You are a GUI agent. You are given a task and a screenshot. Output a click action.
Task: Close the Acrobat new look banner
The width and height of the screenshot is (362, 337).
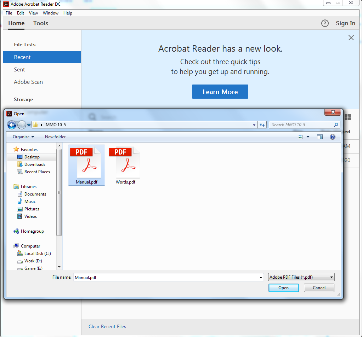(x=351, y=38)
